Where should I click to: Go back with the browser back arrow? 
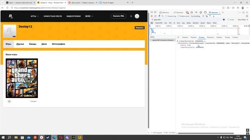click(x=3, y=8)
